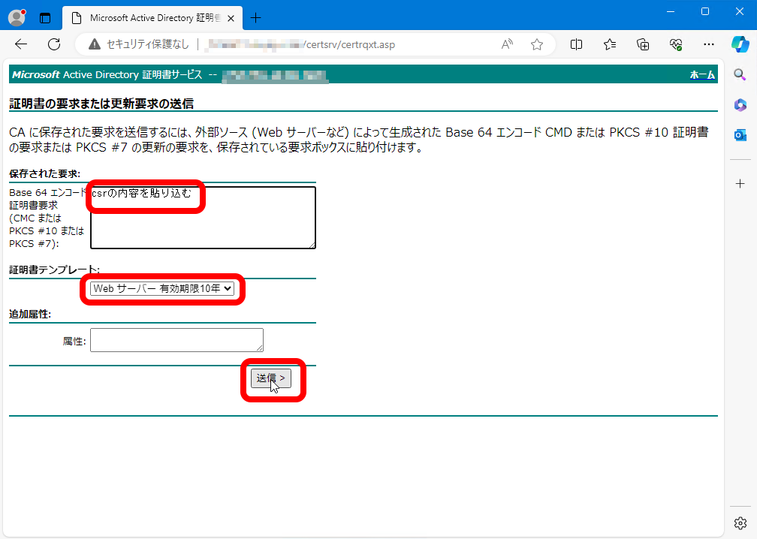The width and height of the screenshot is (757, 539).
Task: Open the sidebar search icon
Action: [x=740, y=74]
